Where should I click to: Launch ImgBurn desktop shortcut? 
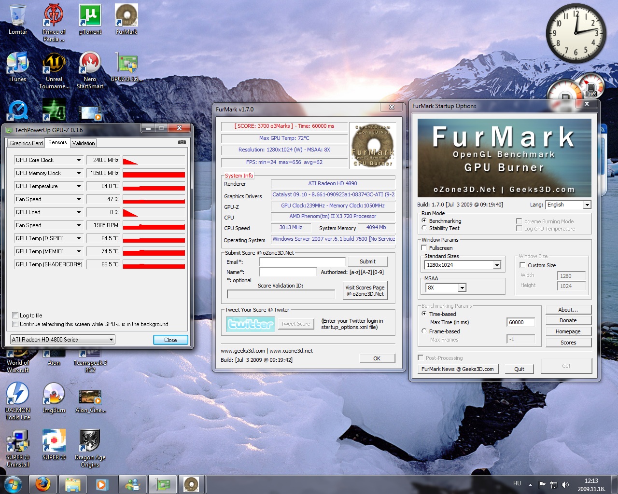click(x=54, y=398)
